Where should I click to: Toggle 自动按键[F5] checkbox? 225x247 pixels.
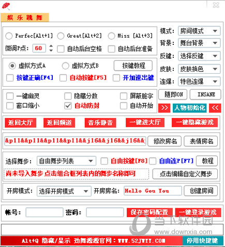coord(63,78)
